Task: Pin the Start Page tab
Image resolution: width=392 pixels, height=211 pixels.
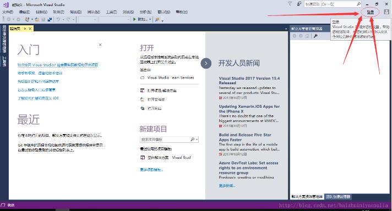Action: pos(25,29)
